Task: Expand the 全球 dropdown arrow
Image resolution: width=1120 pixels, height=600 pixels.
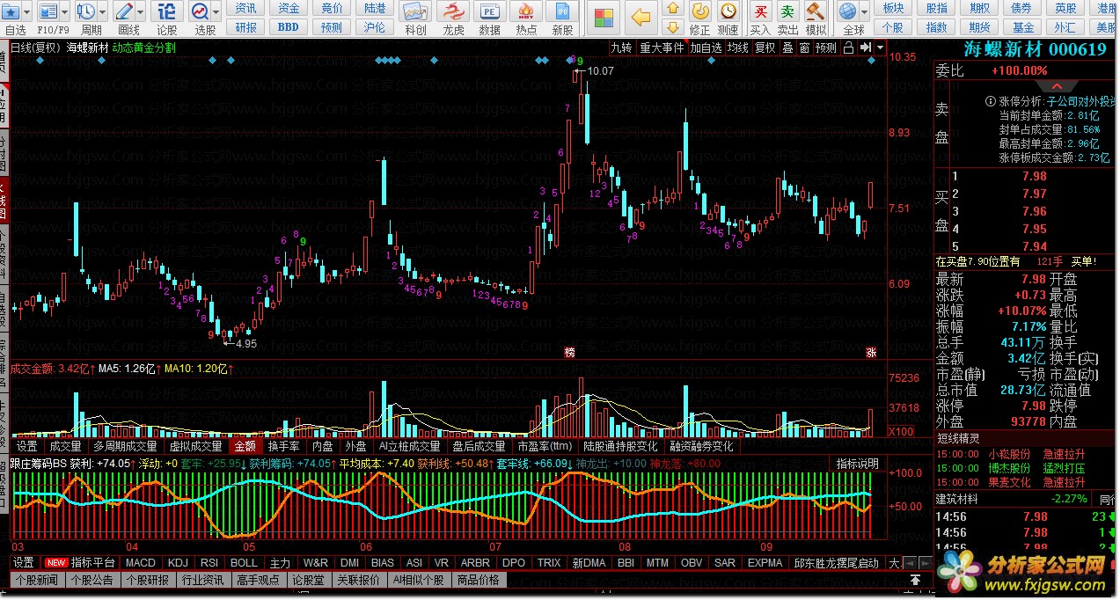Action: [863, 11]
